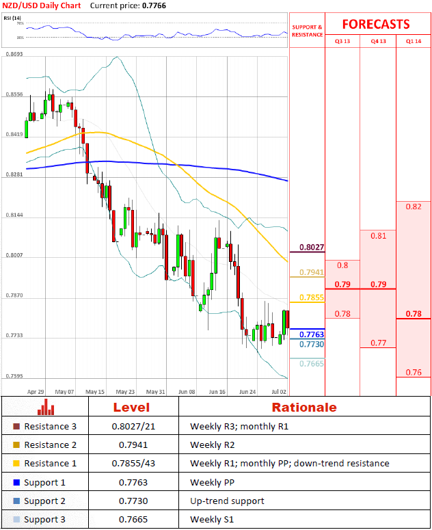Viewport: 432px width, 530px height.
Task: Click the Support 3 light-blue swatch
Action: pyautogui.click(x=16, y=520)
